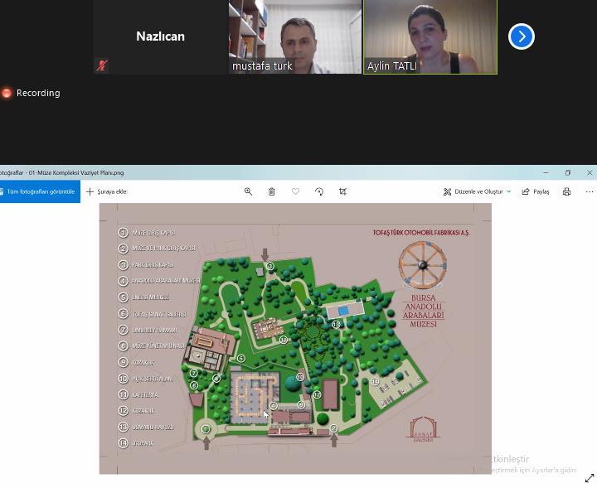Rotate the image using the rotate icon
Screen dimensions: 597x488
tap(319, 191)
